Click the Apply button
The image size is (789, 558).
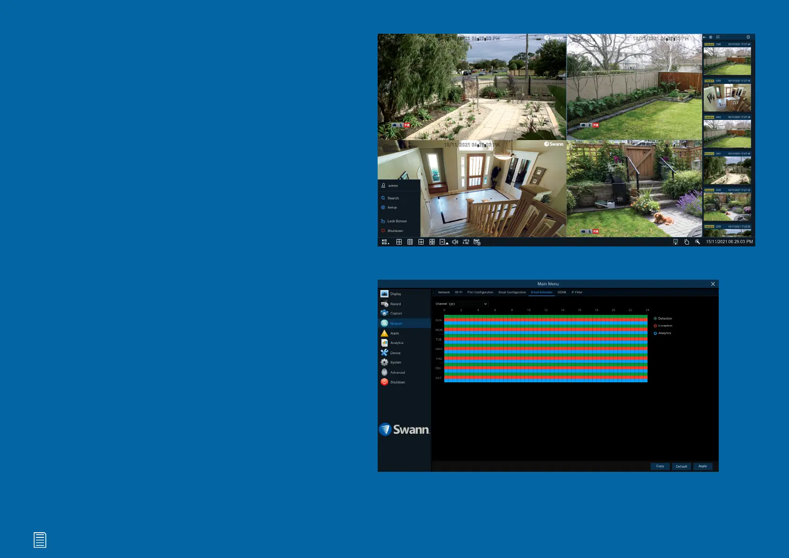[702, 466]
